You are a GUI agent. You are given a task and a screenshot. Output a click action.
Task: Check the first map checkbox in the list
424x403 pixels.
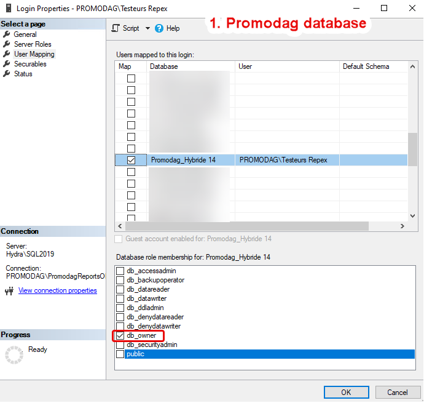(131, 78)
